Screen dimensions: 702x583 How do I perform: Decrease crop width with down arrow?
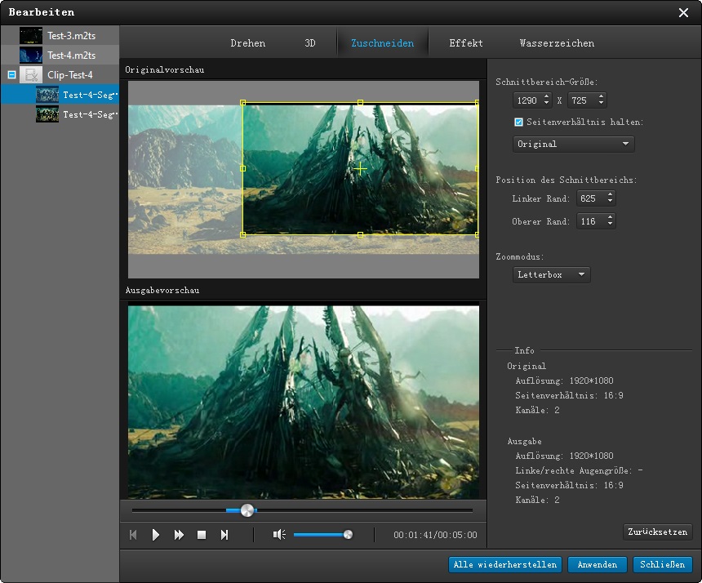[546, 104]
